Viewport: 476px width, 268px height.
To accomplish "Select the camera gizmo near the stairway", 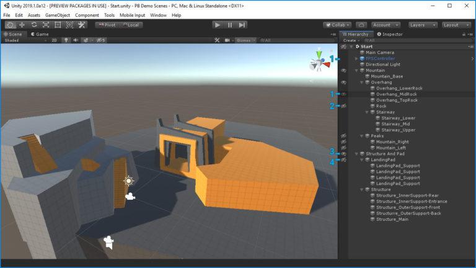I will coord(130,196).
